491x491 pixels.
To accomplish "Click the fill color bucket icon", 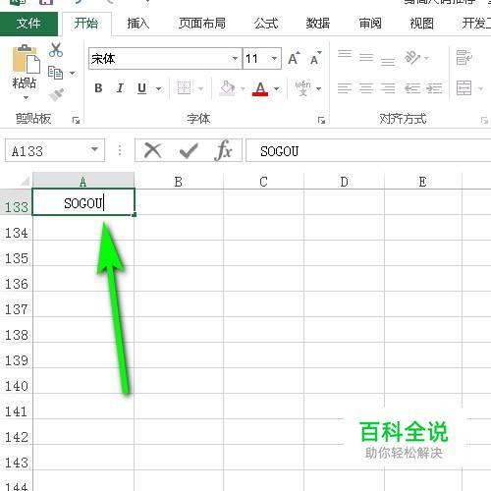I will (x=228, y=88).
